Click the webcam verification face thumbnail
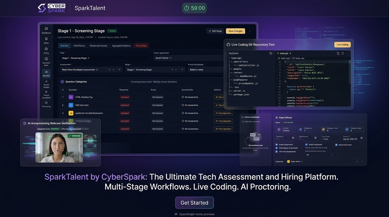This screenshot has width=389, height=217. click(59, 147)
